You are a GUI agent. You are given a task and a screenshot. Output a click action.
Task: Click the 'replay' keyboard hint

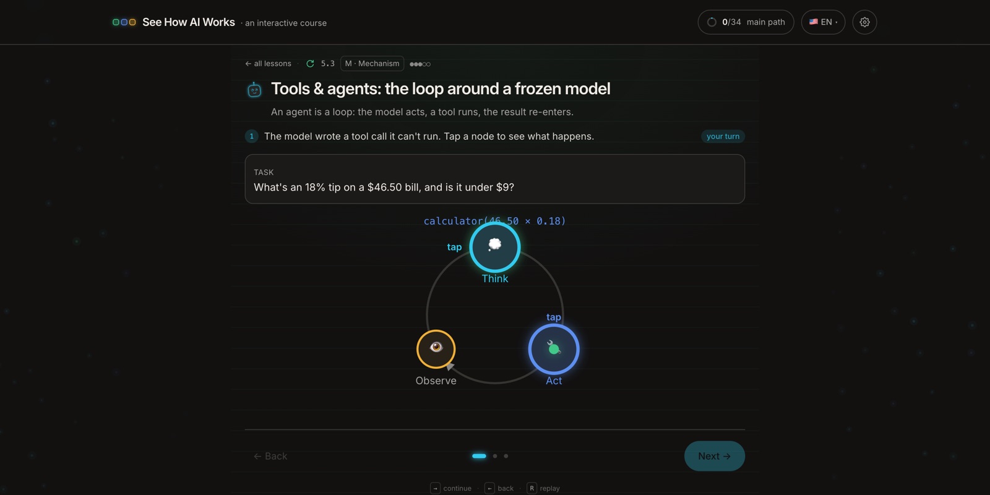[543, 488]
